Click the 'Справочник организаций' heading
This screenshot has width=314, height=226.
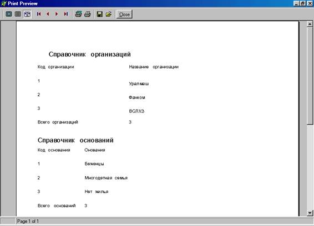(90, 54)
